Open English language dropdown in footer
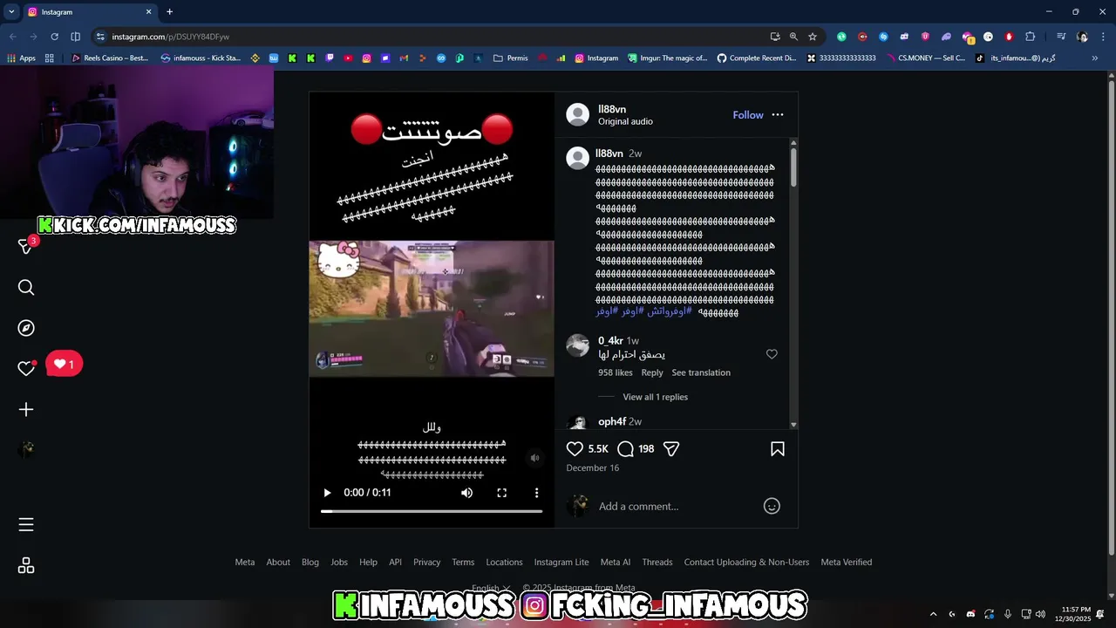 coord(491,588)
